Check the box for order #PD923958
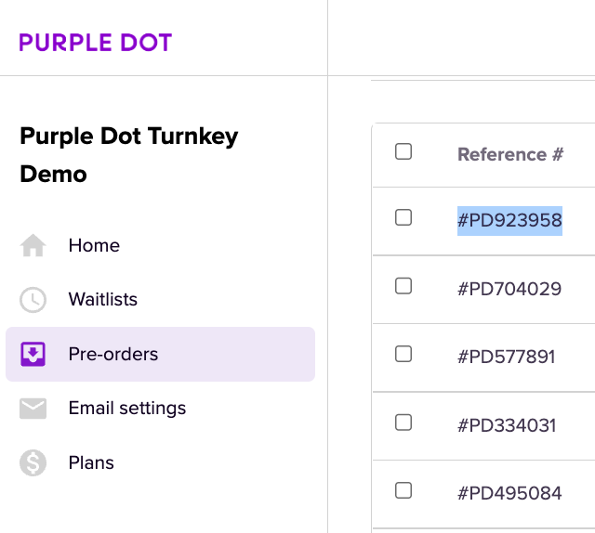Viewport: 595px width, 533px height. tap(403, 217)
